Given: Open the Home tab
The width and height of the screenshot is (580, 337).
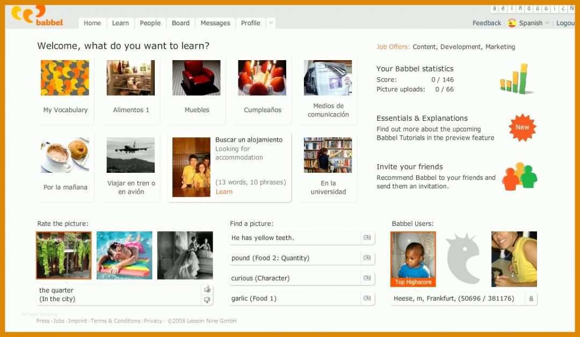Looking at the screenshot, I should pos(92,23).
